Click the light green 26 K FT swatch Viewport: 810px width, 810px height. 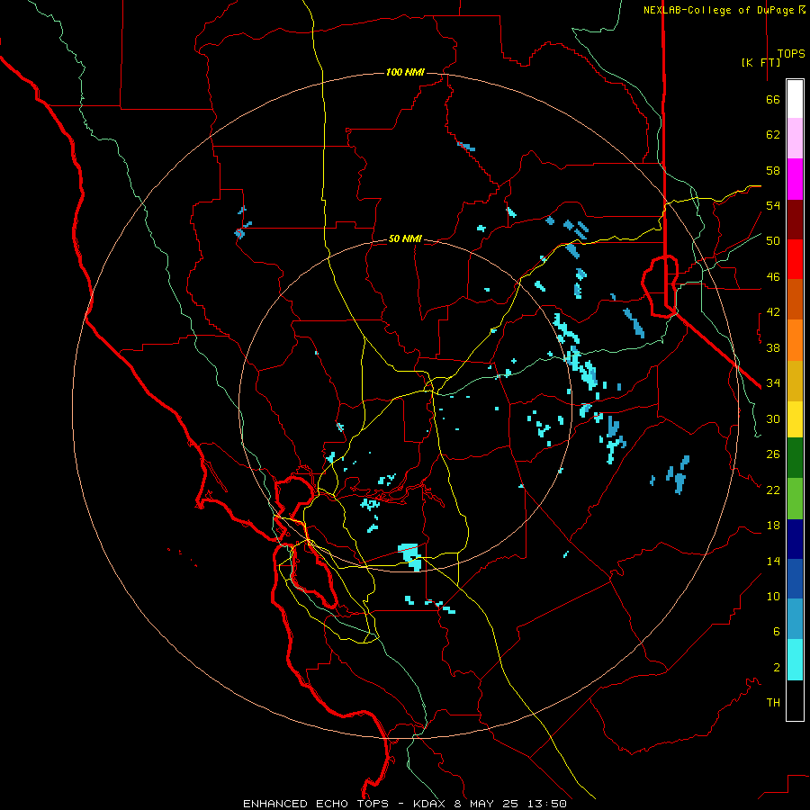(795, 499)
